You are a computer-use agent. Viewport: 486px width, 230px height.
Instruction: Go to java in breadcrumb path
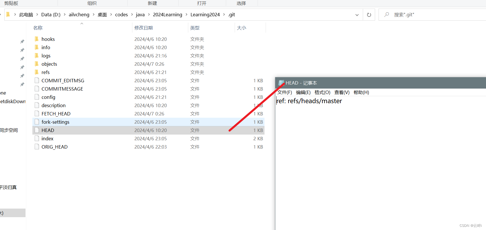coord(140,15)
